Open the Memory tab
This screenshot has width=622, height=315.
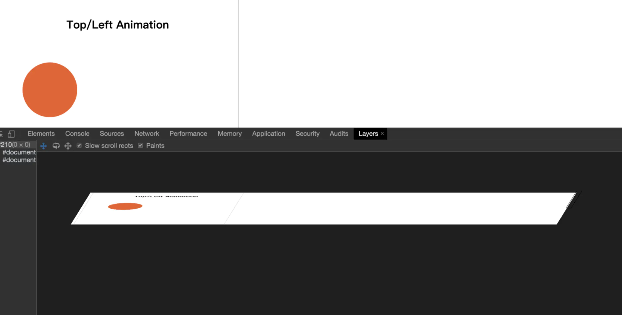[230, 134]
